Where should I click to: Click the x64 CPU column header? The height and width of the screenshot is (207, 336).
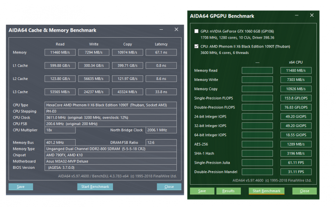(x=296, y=62)
